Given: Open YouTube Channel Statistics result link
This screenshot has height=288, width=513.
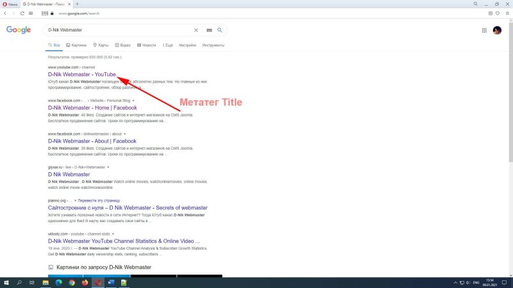Looking at the screenshot, I should pyautogui.click(x=124, y=241).
